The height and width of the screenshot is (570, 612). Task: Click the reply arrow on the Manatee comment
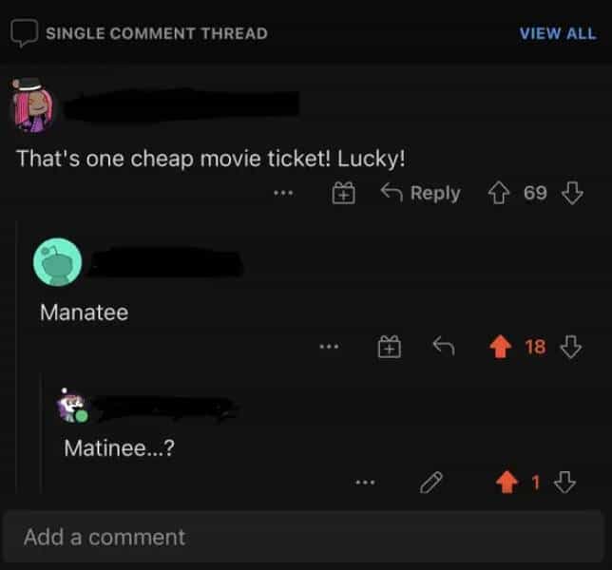(444, 346)
